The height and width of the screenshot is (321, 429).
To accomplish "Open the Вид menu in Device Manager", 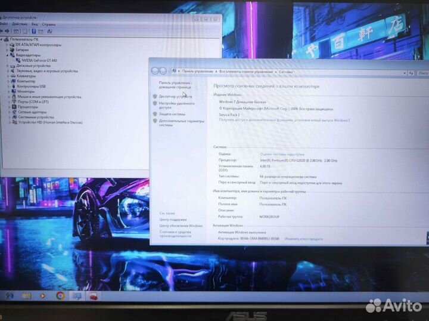I will [35, 24].
